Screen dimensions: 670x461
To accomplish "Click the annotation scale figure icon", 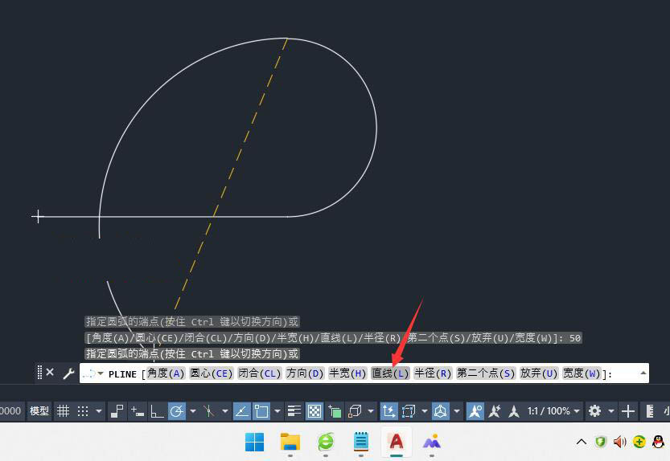I will (514, 411).
